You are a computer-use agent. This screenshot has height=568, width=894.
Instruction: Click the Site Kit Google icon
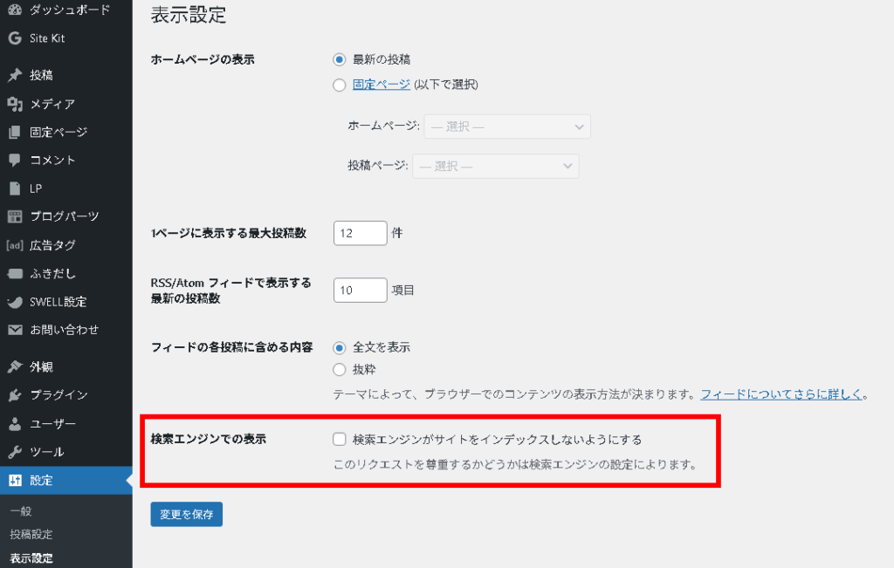[x=14, y=38]
